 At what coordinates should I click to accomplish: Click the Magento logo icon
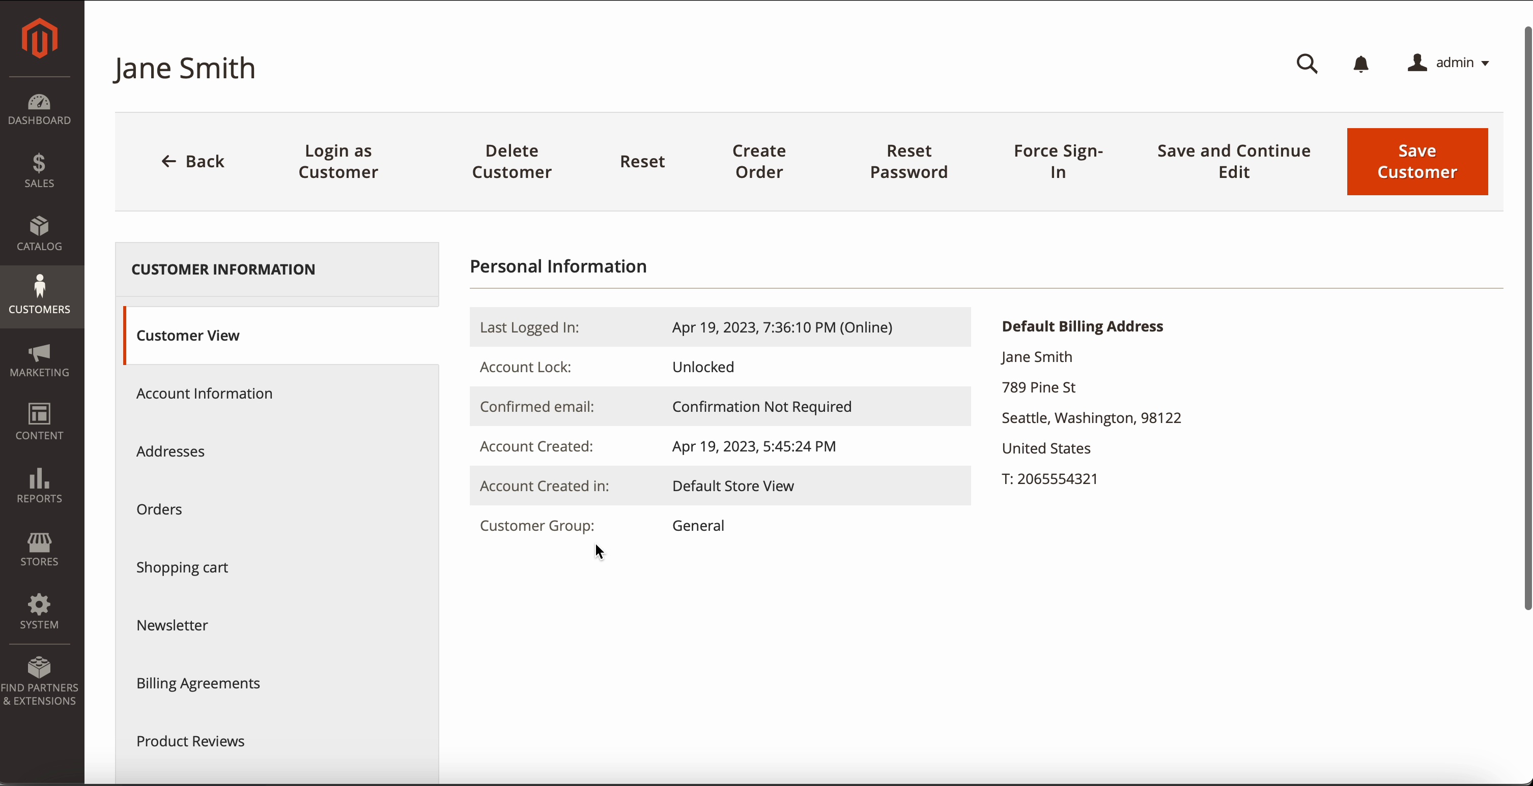coord(39,38)
